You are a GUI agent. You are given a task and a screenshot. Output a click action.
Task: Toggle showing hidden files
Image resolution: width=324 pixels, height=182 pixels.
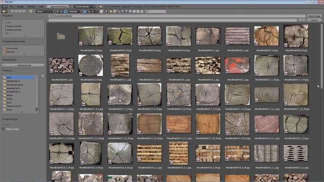(x=101, y=11)
